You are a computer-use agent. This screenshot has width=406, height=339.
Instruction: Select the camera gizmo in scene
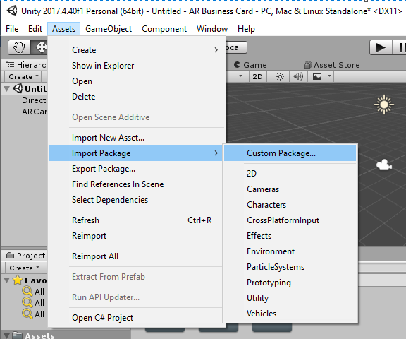[383, 165]
